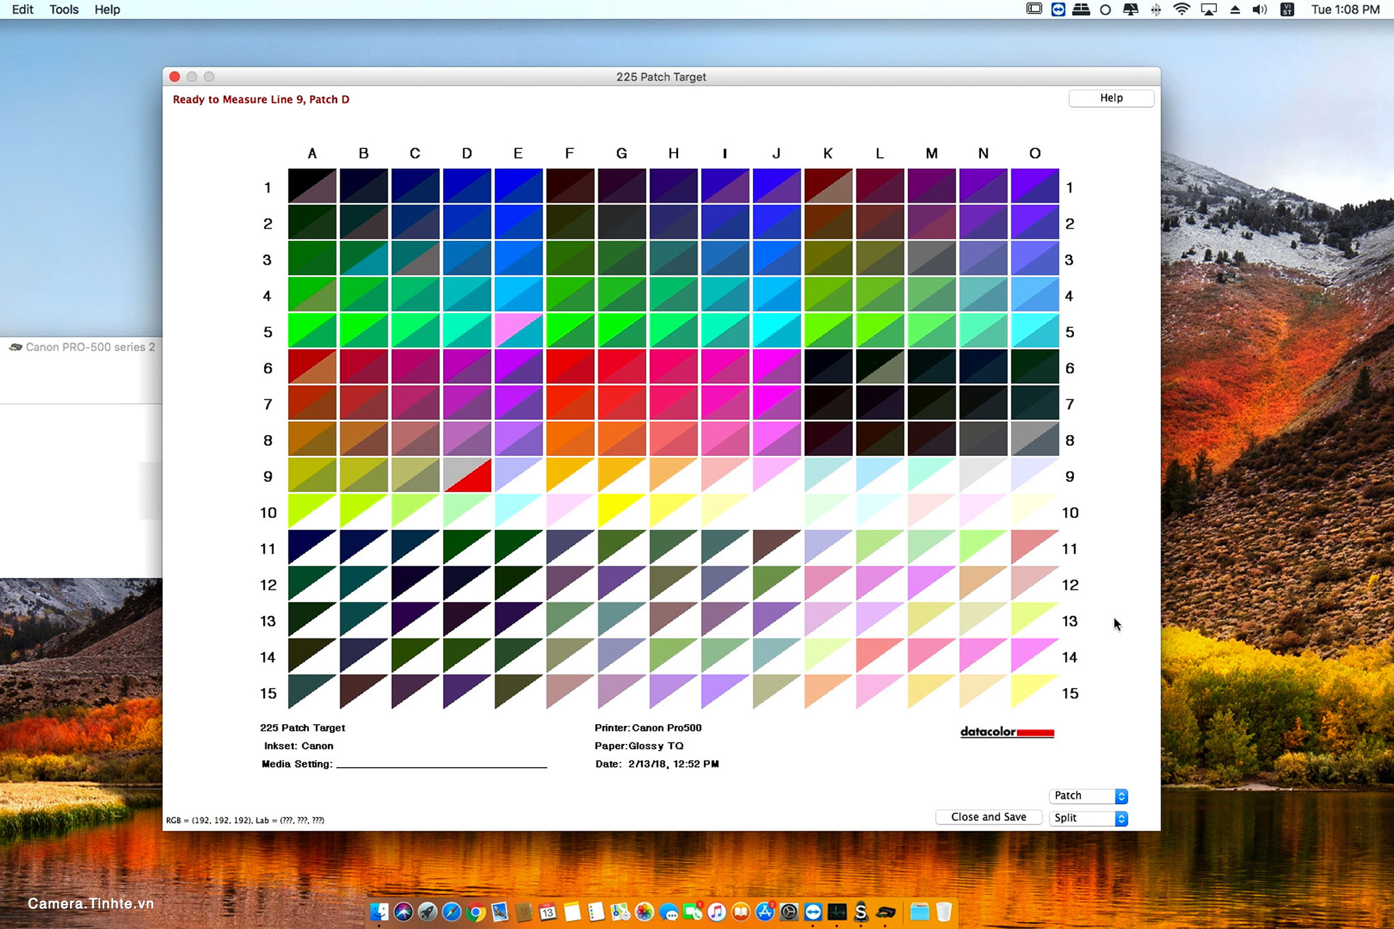Screen dimensions: 1394x929
Task: Click the RGB = (192, 192, 192) readout
Action: [x=245, y=820]
